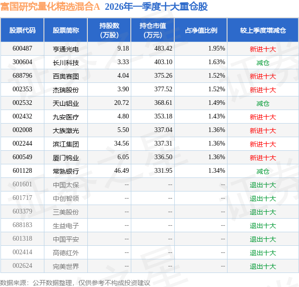299x287 pixels.
Task: Select stock name 常熟银行
Action: tap(66, 171)
